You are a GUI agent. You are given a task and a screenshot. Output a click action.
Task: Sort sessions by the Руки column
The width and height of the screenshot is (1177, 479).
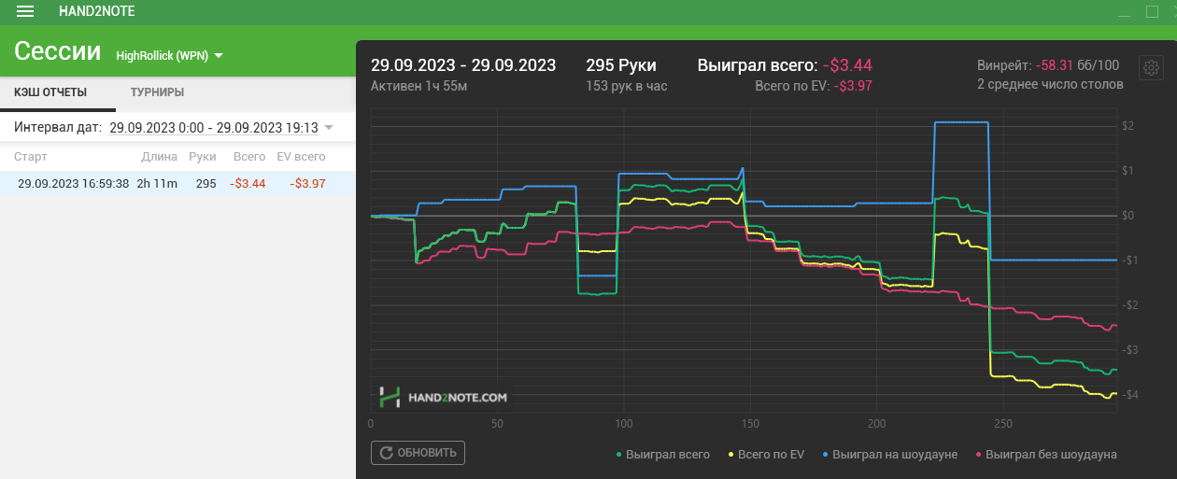pyautogui.click(x=202, y=157)
